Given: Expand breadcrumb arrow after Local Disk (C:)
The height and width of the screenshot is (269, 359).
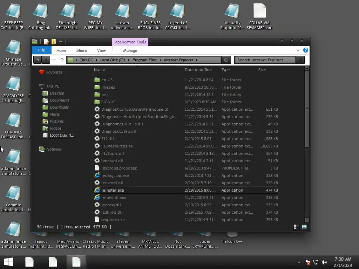Looking at the screenshot, I should (129, 60).
